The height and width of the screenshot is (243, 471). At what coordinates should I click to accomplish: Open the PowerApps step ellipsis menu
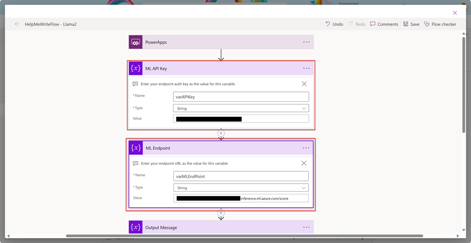306,42
